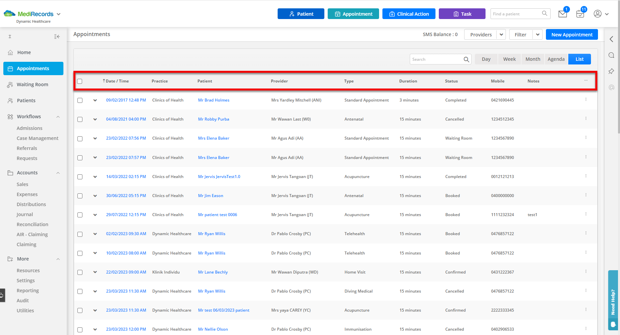The image size is (620, 335).
Task: Click the MediRecords logo
Action: pyautogui.click(x=29, y=14)
